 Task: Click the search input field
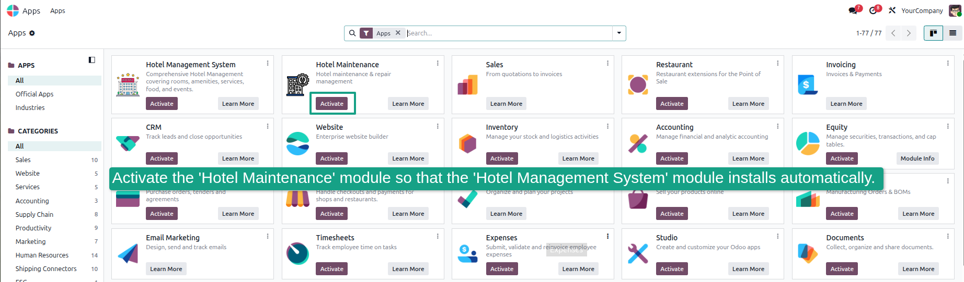508,33
